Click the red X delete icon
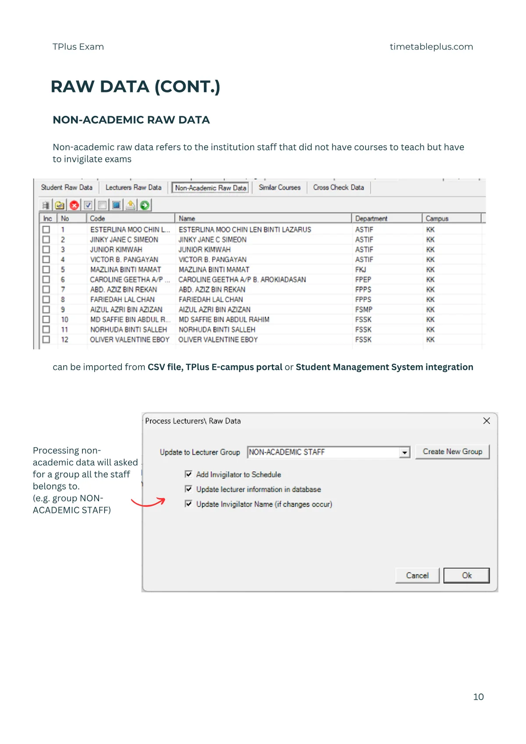The image size is (526, 744). [x=74, y=205]
